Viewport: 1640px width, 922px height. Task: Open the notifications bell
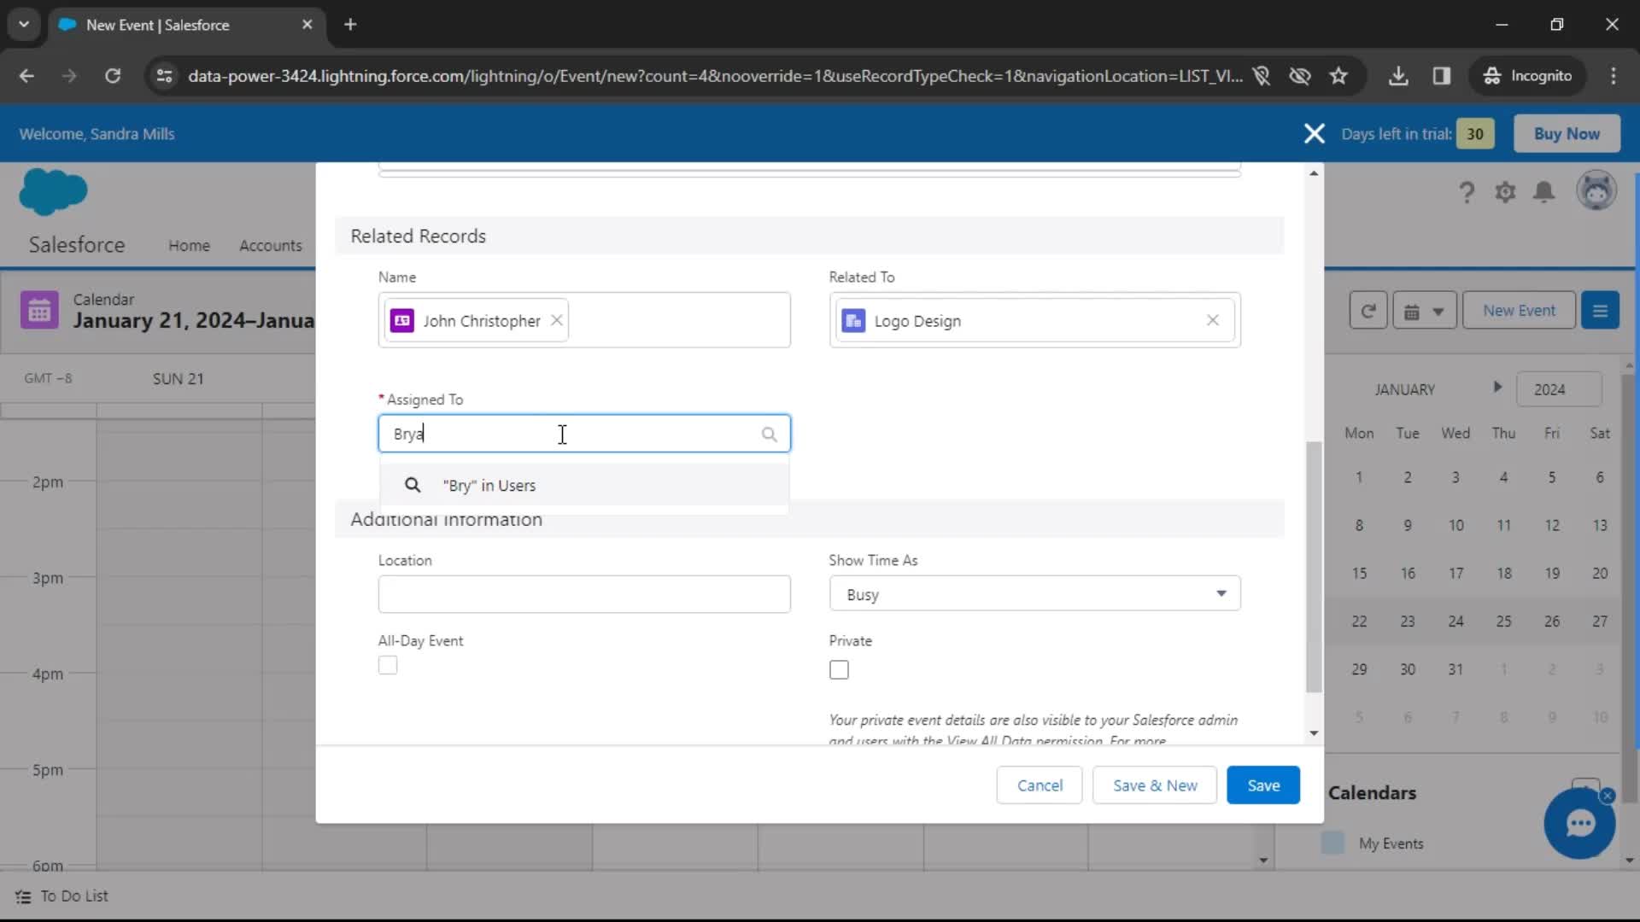(x=1543, y=192)
